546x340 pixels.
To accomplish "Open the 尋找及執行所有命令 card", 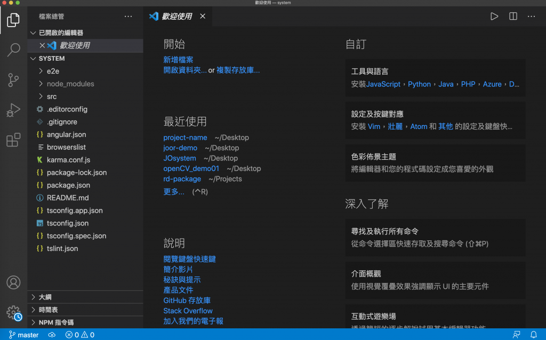I will coord(435,238).
